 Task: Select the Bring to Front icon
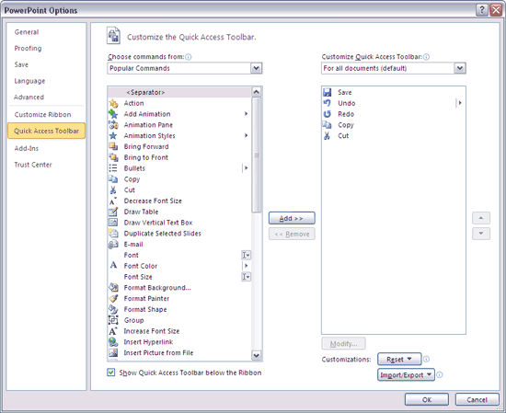pyautogui.click(x=113, y=157)
